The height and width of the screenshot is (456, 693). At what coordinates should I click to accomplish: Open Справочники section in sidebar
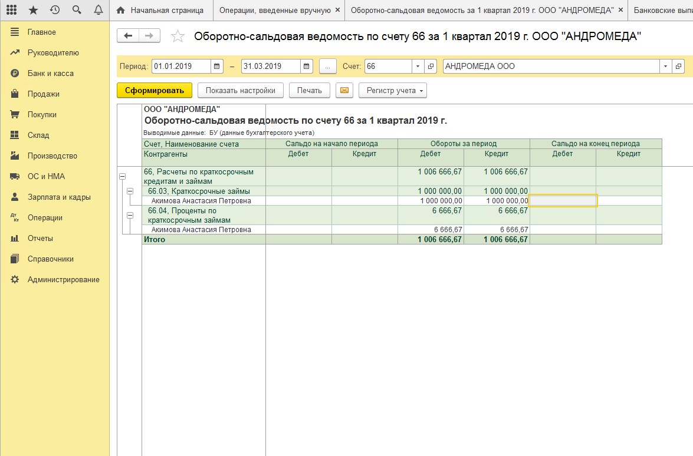coord(50,259)
